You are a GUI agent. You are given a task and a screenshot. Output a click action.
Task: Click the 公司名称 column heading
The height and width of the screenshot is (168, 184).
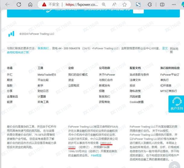click(104, 68)
